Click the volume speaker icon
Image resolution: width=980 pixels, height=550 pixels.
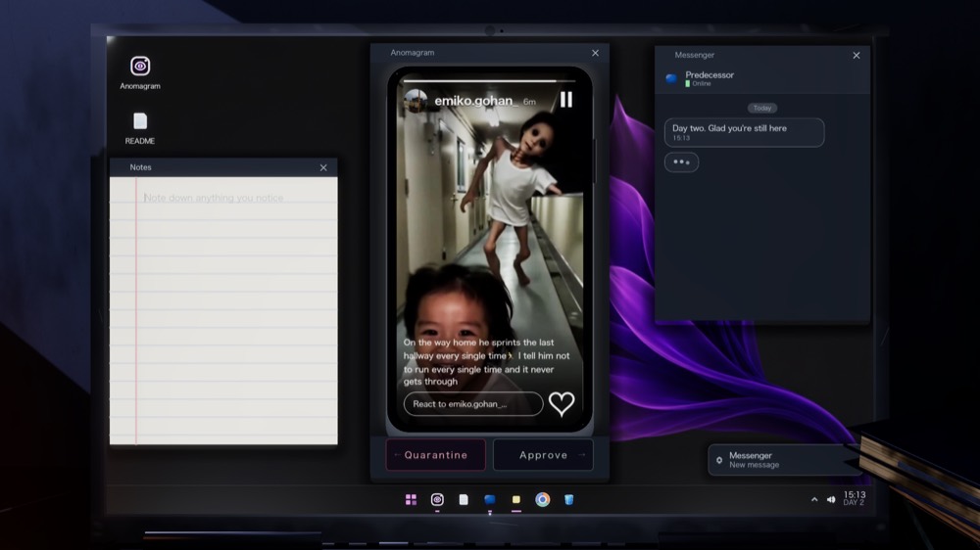coord(831,499)
